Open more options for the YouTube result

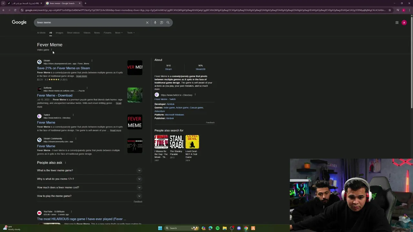click(71, 211)
